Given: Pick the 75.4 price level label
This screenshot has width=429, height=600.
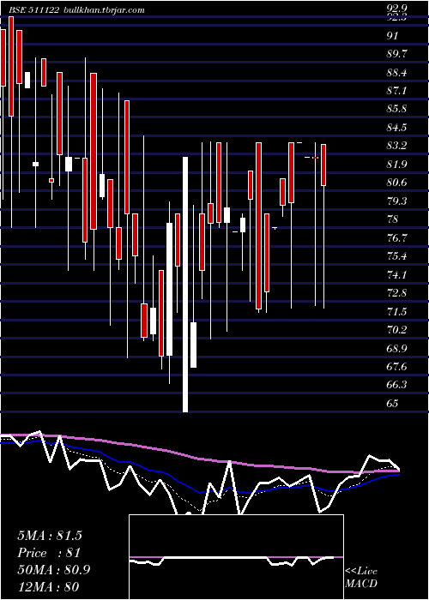Looking at the screenshot, I should point(396,256).
